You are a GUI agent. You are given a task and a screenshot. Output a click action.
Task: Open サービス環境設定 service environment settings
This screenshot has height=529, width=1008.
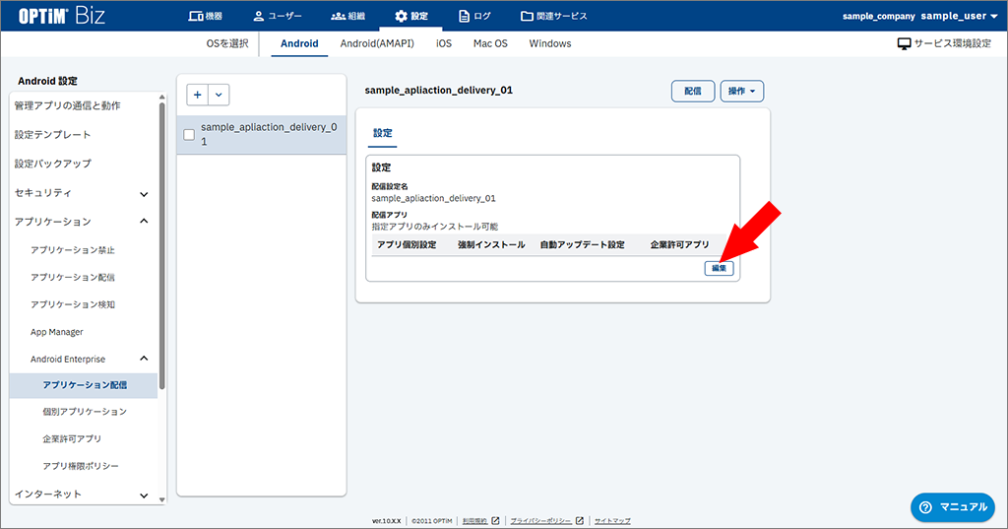coord(944,43)
